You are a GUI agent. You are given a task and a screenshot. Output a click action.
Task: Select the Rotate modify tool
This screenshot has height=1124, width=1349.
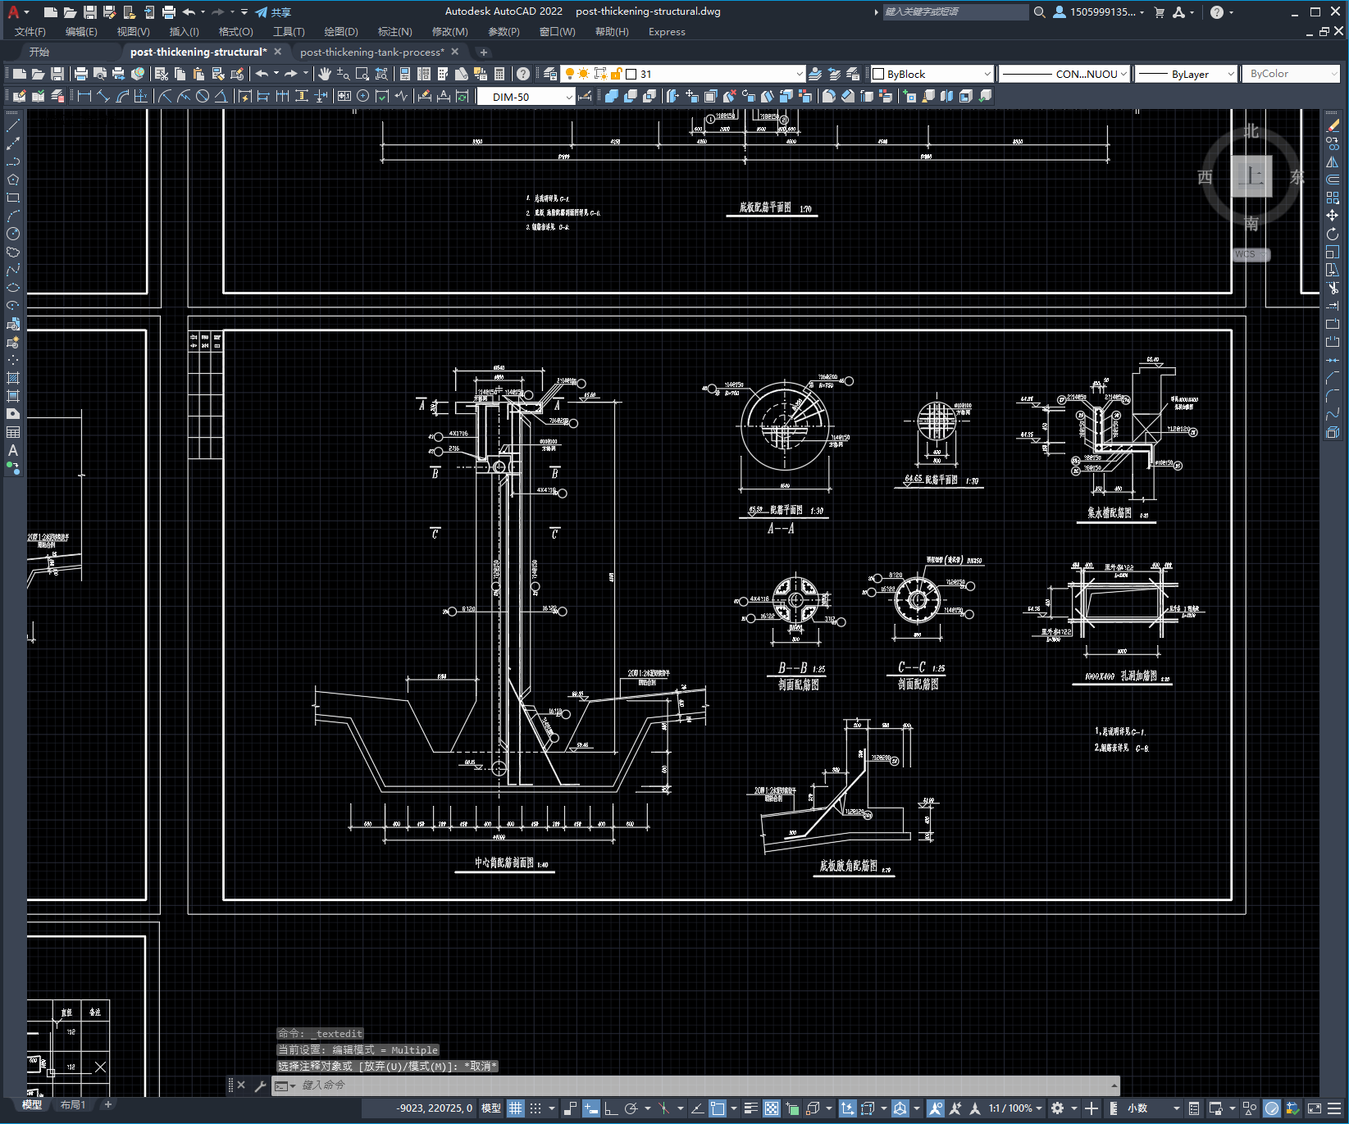click(x=1333, y=234)
